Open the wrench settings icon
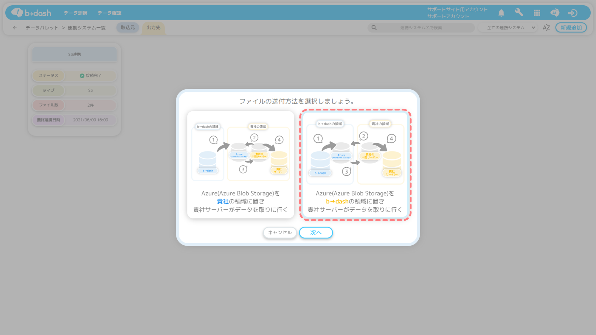Viewport: 596px width, 335px height. point(519,13)
